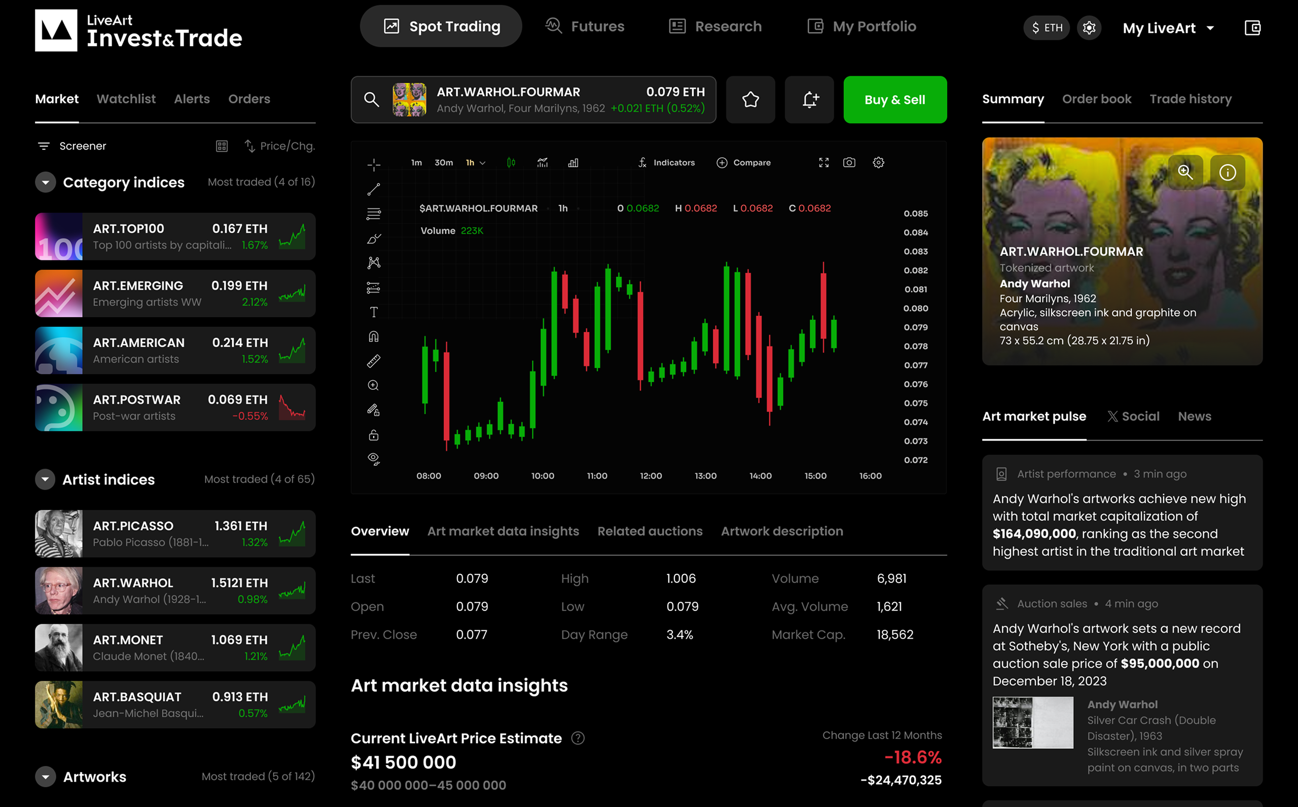Click the Buy & Sell button
This screenshot has width=1298, height=807.
(895, 100)
